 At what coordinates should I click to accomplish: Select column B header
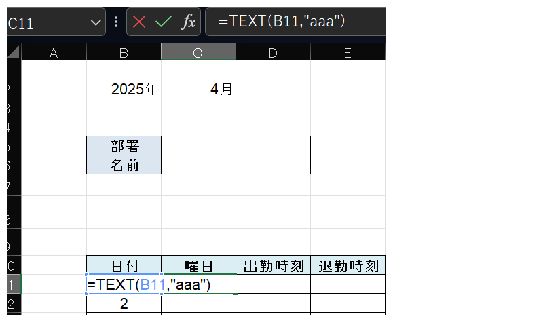[x=124, y=52]
